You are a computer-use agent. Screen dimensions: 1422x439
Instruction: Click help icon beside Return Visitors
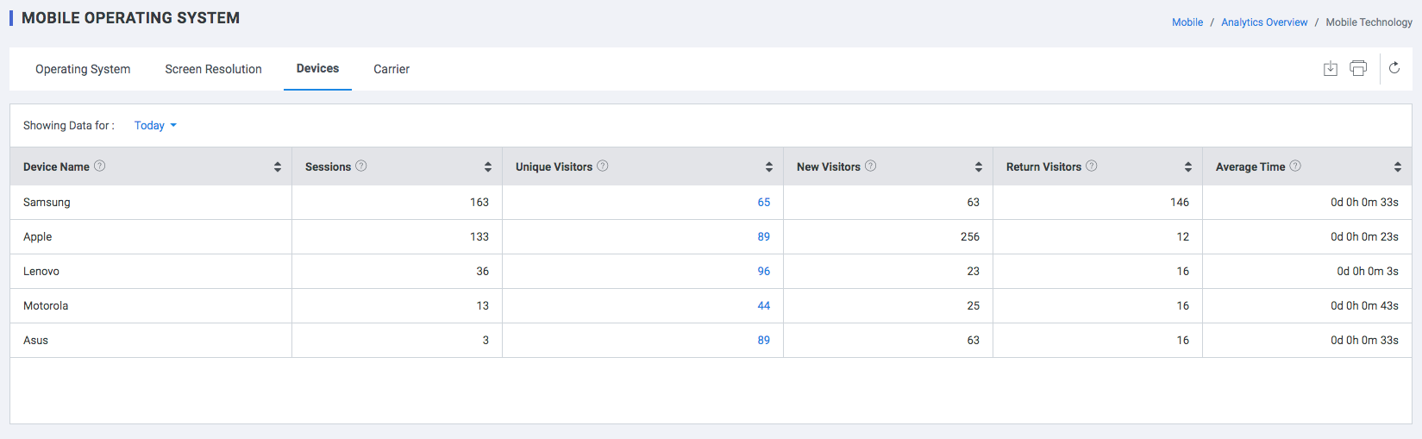pyautogui.click(x=1092, y=166)
